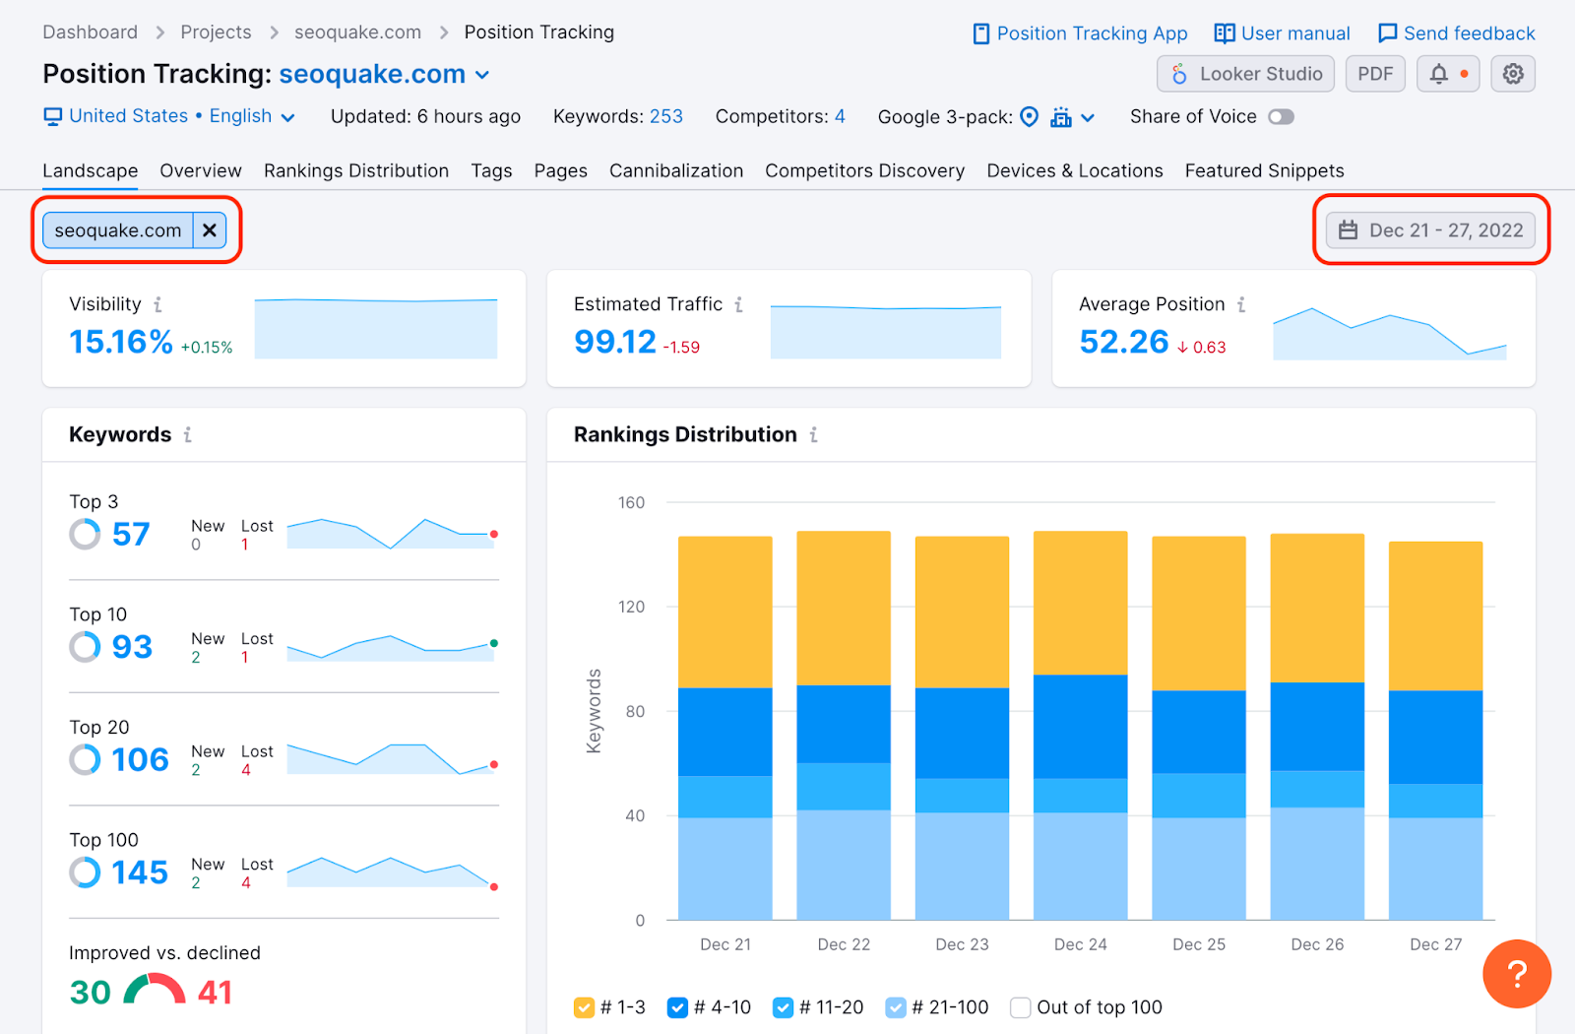Image resolution: width=1575 pixels, height=1034 pixels.
Task: Click the Send feedback speech bubble icon
Action: [1387, 33]
